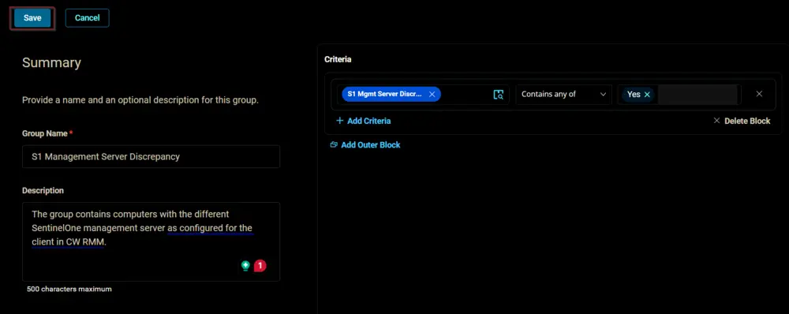Click the Add Outer Block icon
This screenshot has height=314, width=789.
coord(334,145)
